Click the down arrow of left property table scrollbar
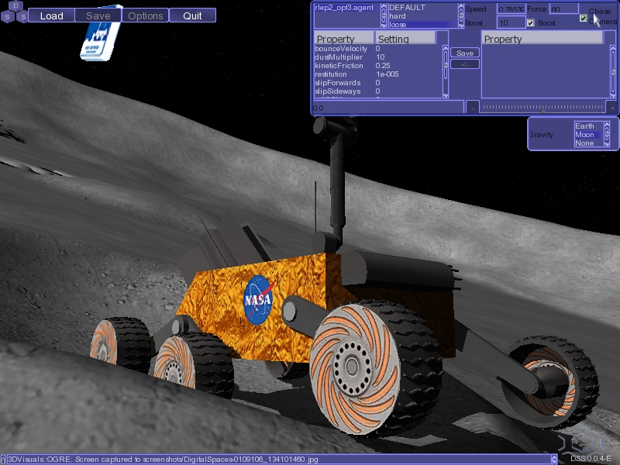The height and width of the screenshot is (465, 620). pyautogui.click(x=446, y=95)
